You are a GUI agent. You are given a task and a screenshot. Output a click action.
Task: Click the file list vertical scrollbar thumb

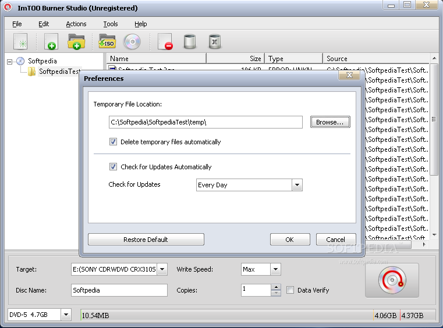(x=434, y=119)
